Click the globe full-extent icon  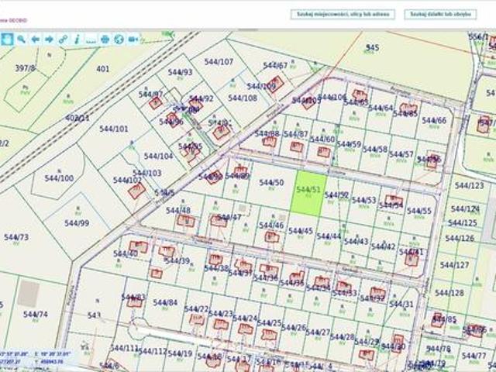[x=119, y=40]
